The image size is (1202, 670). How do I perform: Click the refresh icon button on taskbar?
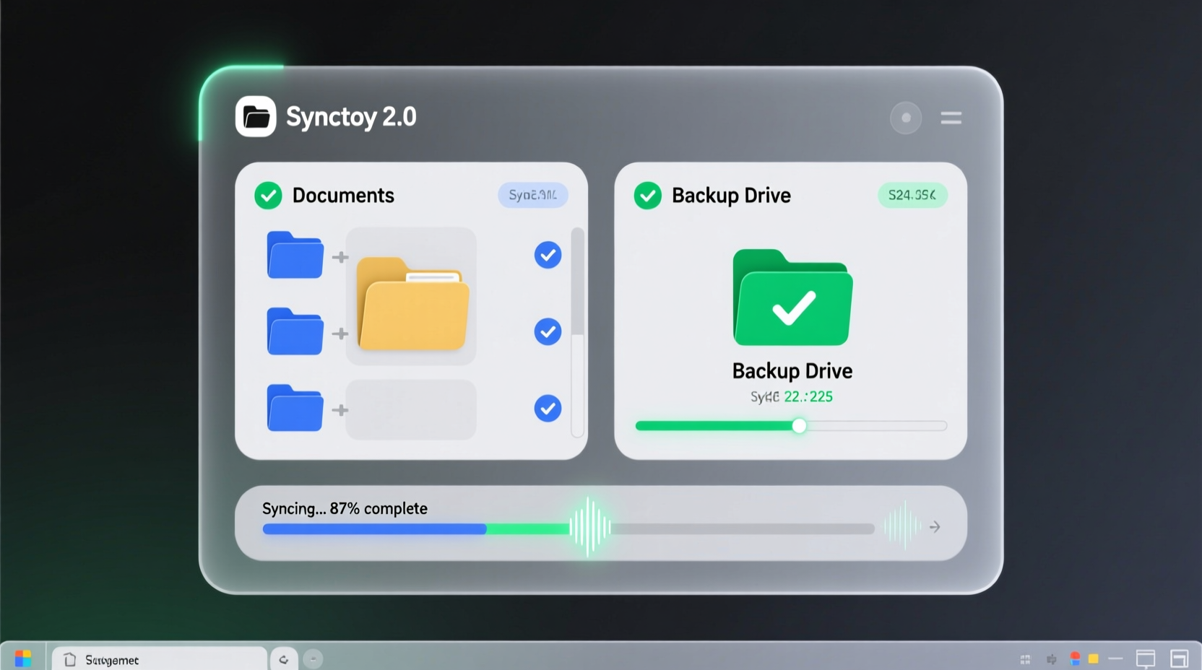coord(284,659)
